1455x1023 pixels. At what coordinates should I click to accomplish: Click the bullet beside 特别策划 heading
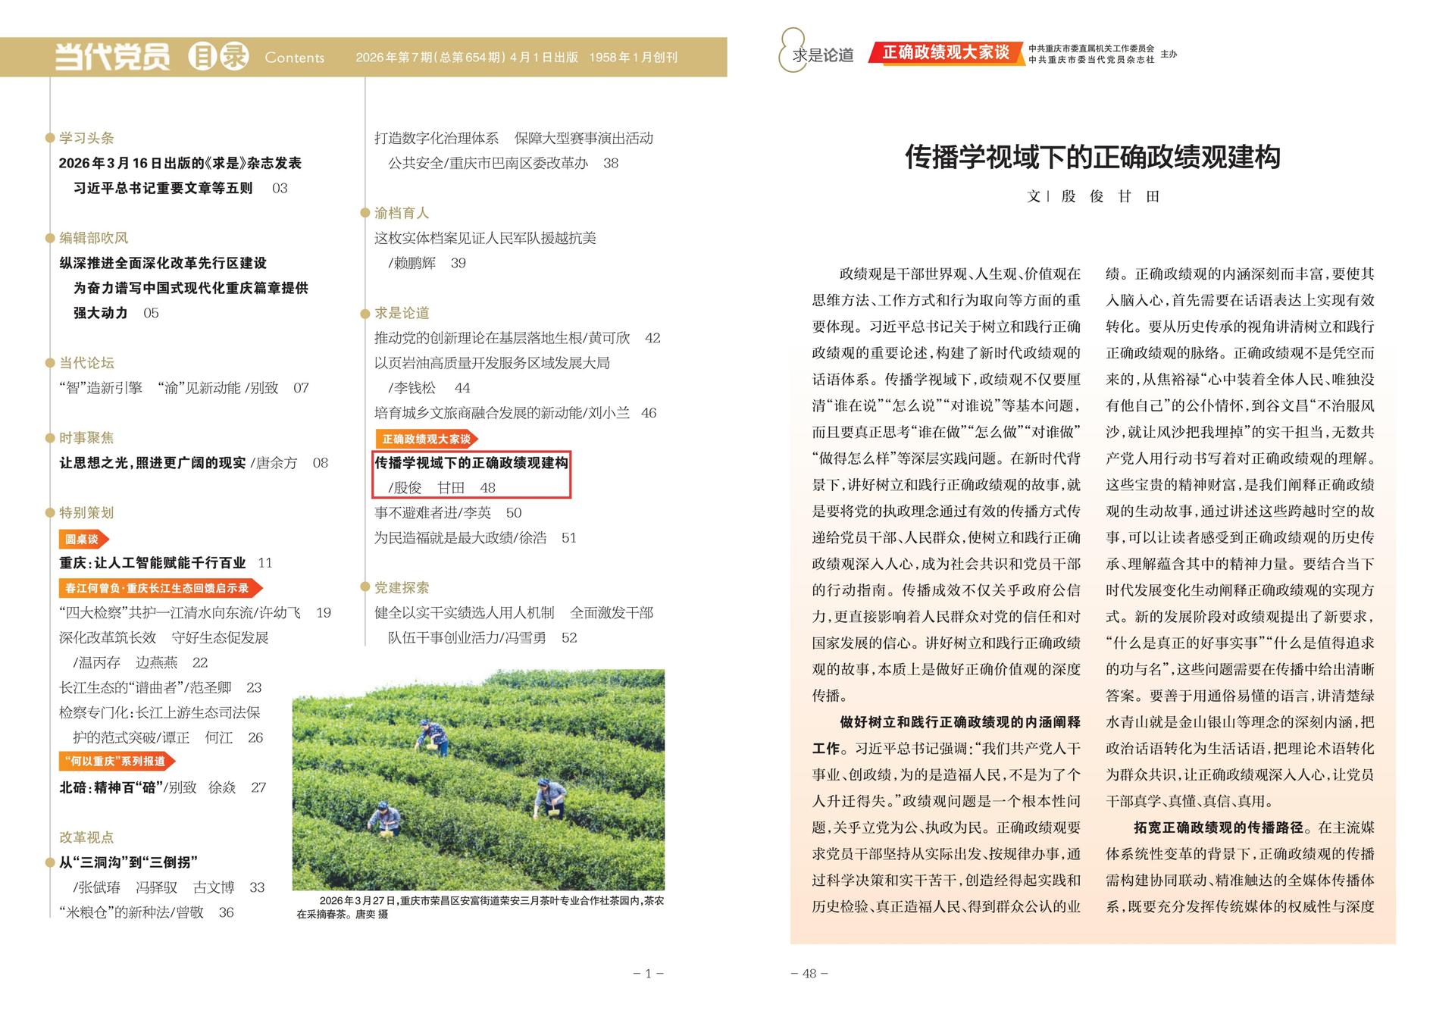pos(50,513)
